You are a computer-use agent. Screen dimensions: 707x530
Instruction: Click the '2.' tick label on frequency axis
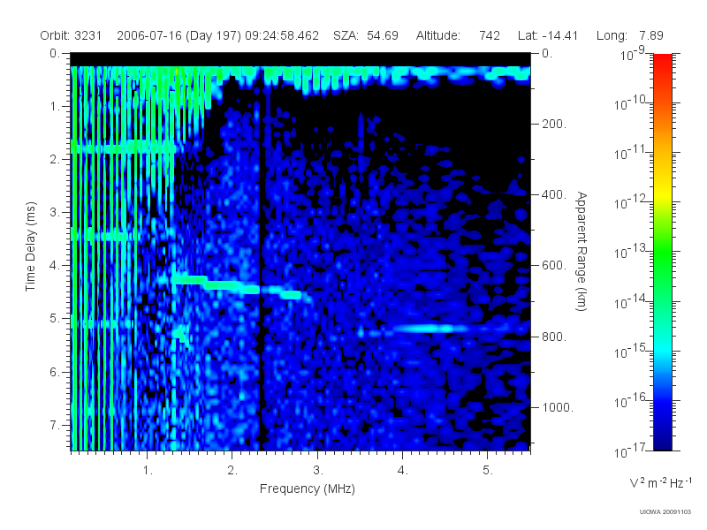tap(232, 471)
